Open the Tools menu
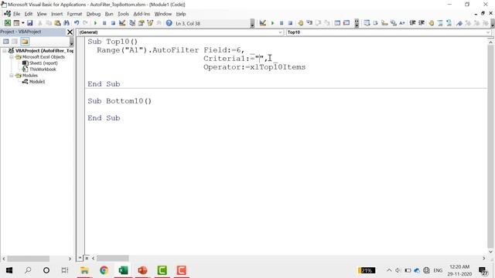The height and width of the screenshot is (278, 495). tap(123, 14)
